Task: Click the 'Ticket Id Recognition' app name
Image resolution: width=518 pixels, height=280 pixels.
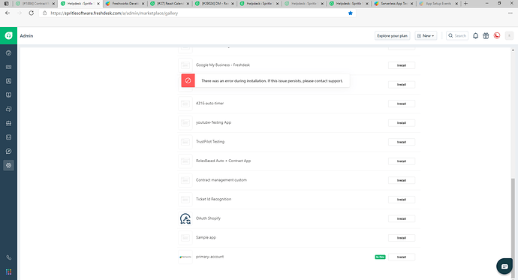Action: click(213, 199)
